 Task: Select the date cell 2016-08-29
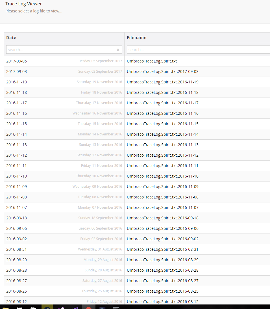(17, 260)
